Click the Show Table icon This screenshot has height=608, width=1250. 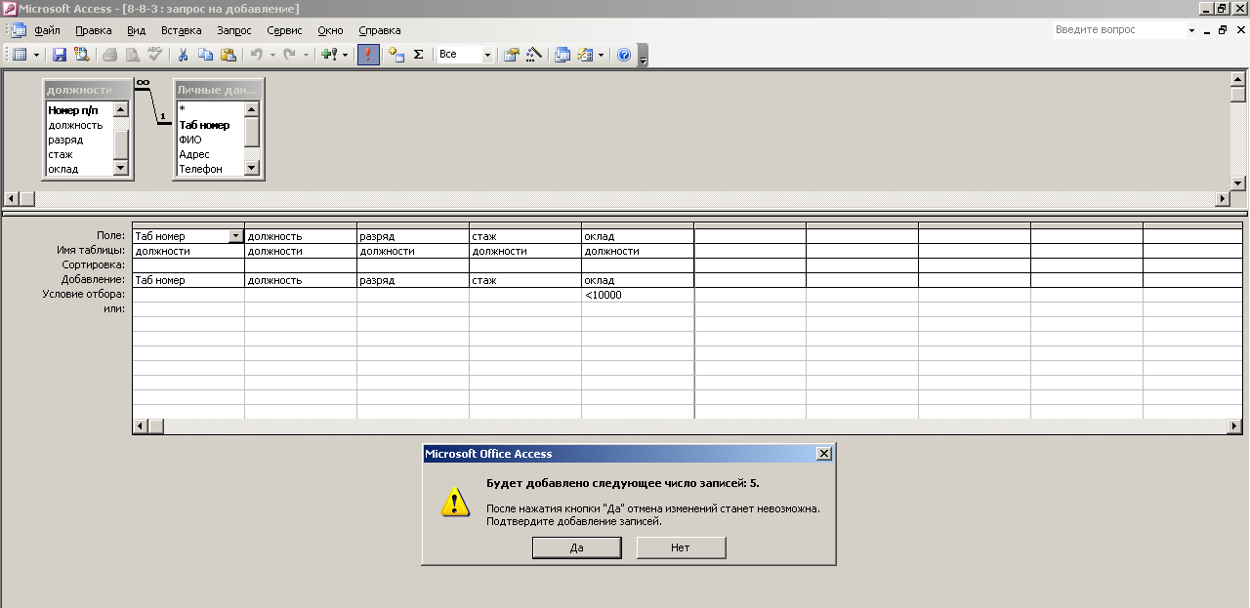pos(396,55)
